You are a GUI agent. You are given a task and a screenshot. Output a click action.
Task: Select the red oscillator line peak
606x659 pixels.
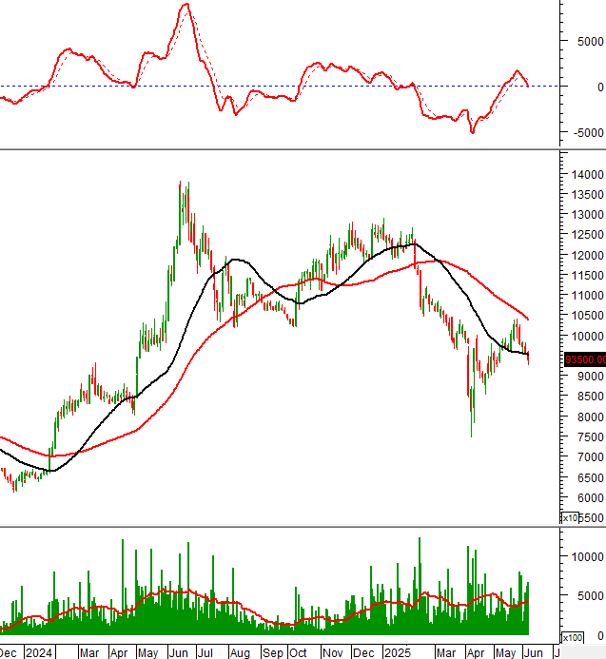click(186, 5)
